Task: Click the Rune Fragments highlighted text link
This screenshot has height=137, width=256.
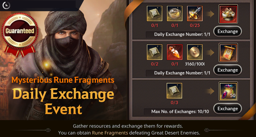Action: point(110,133)
